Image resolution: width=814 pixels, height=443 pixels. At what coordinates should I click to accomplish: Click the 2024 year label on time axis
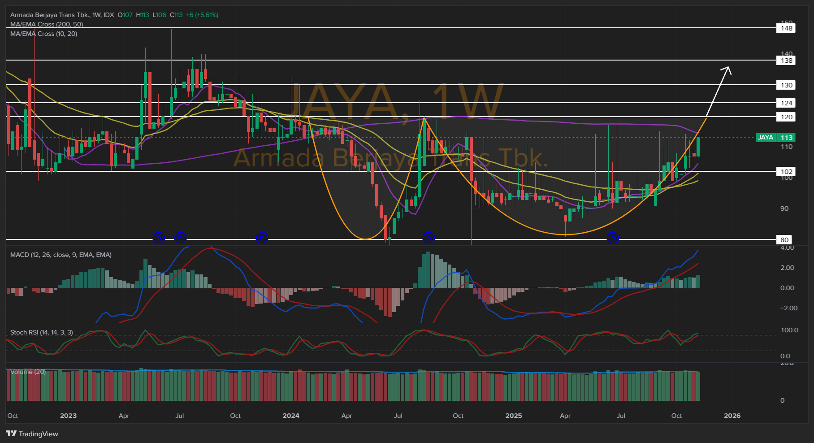291,416
